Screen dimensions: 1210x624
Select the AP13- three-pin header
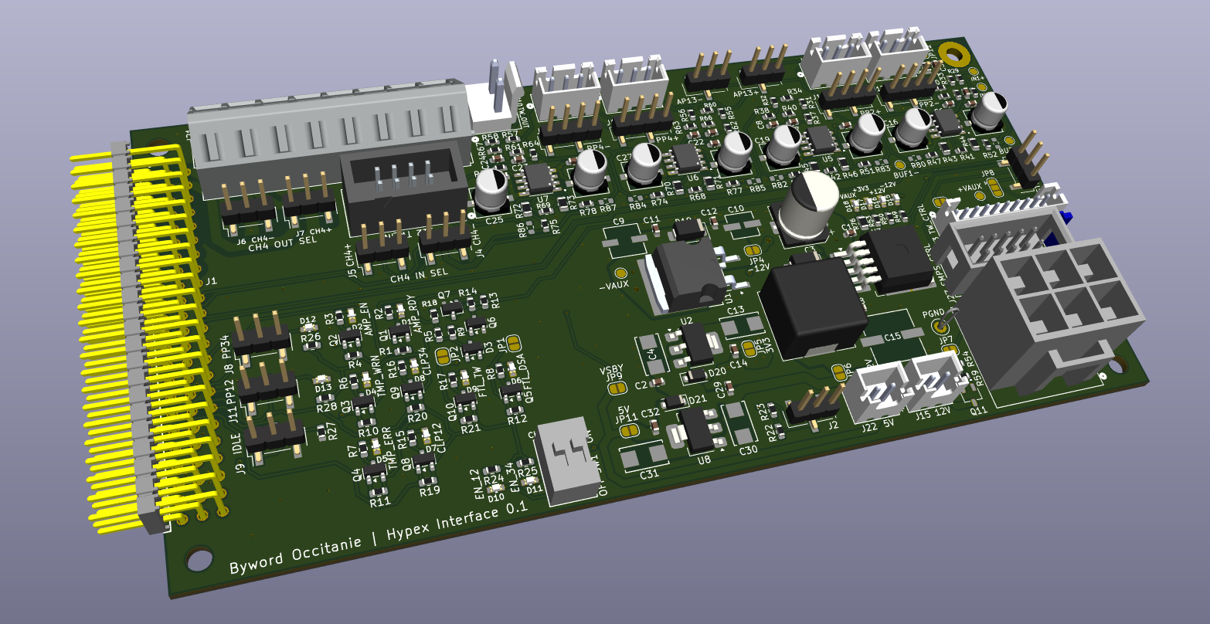pyautogui.click(x=709, y=74)
